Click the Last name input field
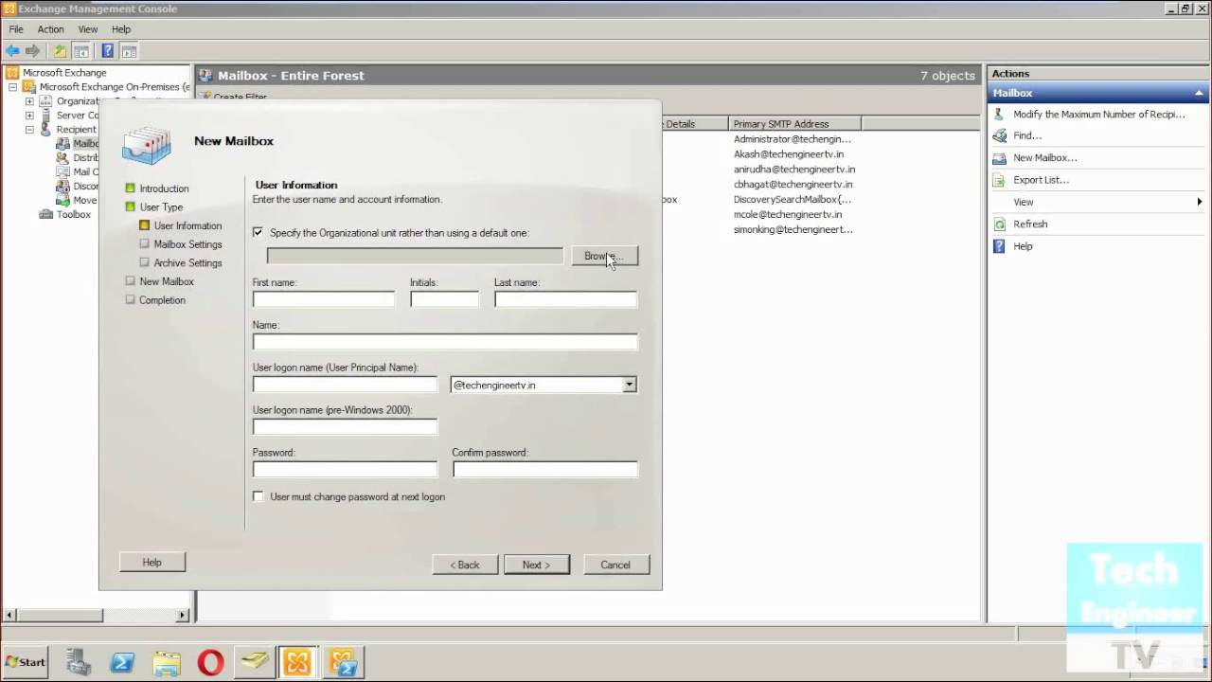The width and height of the screenshot is (1212, 682). (565, 299)
